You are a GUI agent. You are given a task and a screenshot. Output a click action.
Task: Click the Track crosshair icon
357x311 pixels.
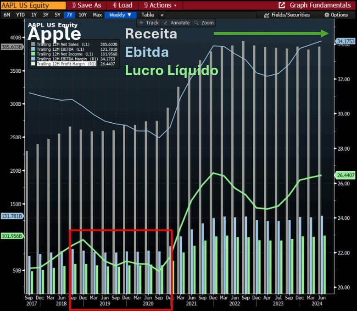[141, 23]
